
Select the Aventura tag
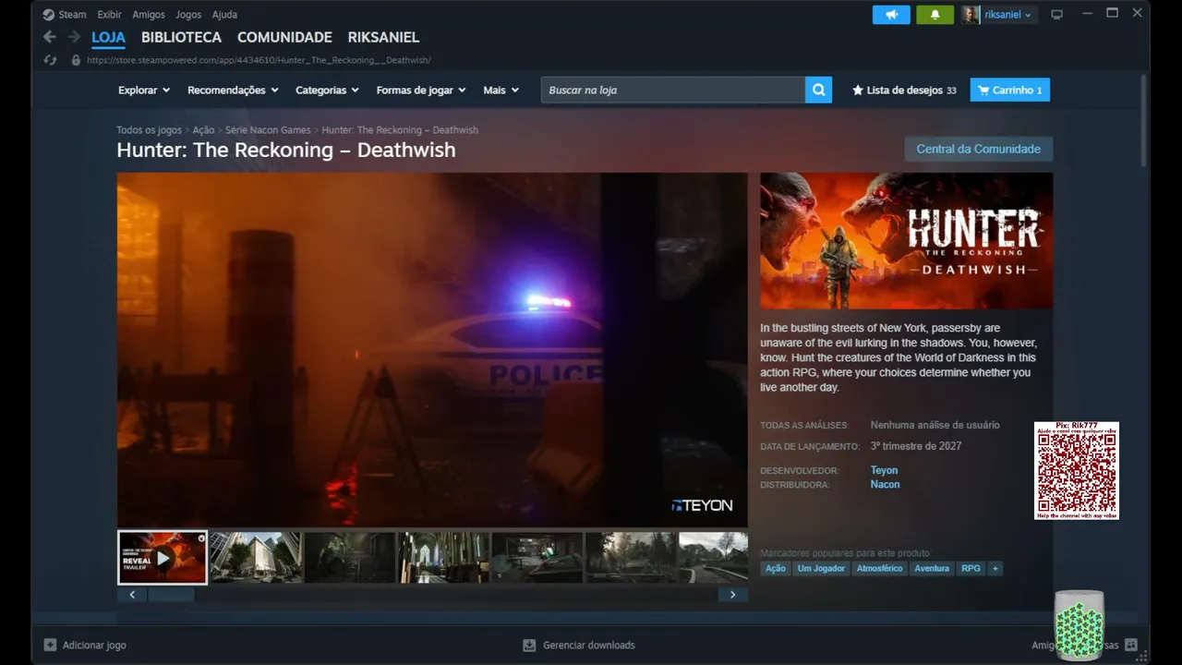[932, 568]
